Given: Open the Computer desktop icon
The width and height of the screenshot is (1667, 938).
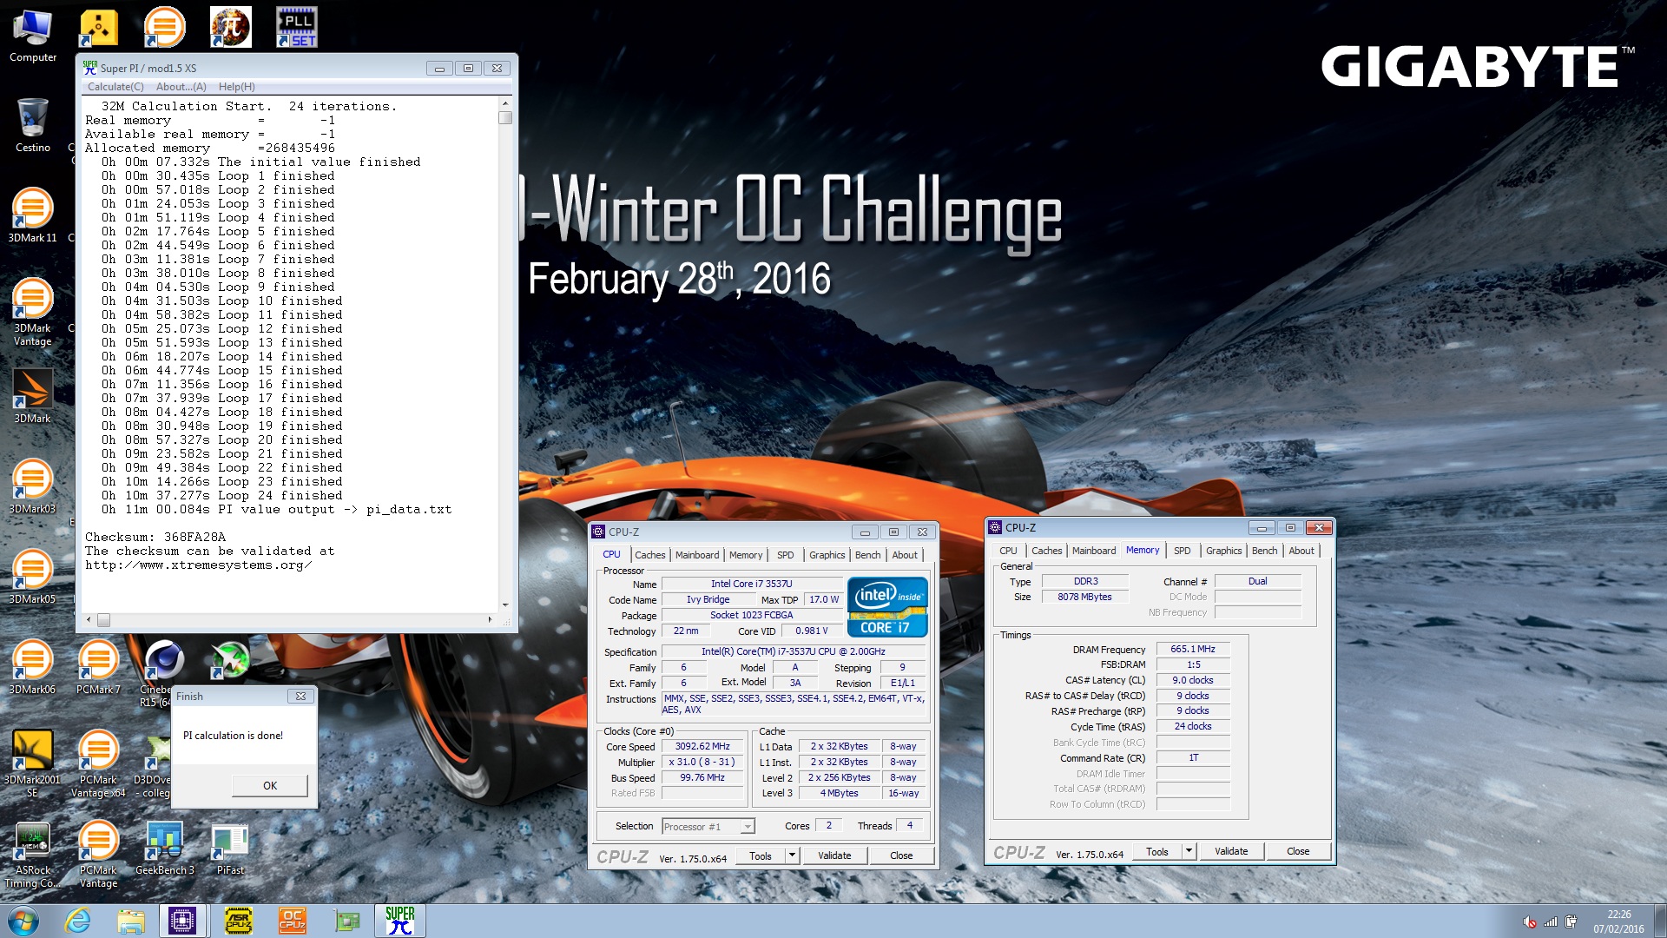Looking at the screenshot, I should point(33,35).
